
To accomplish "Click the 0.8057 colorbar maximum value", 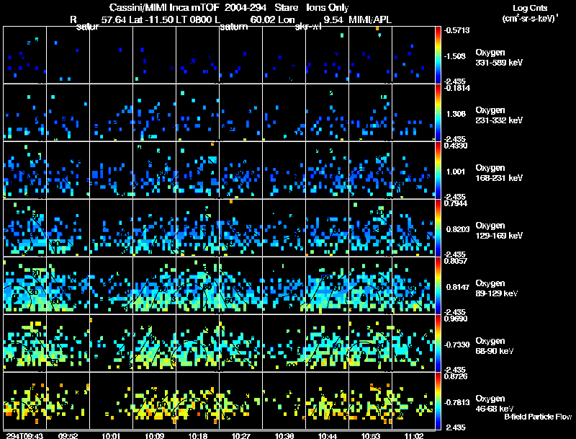I will pyautogui.click(x=456, y=261).
